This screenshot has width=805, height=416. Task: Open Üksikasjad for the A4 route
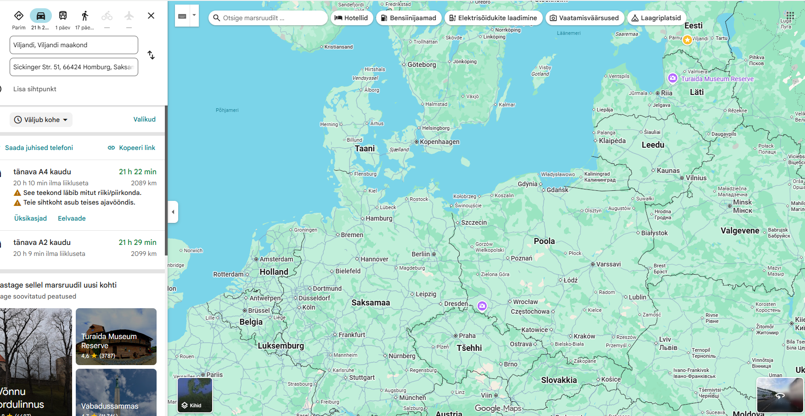coord(30,218)
